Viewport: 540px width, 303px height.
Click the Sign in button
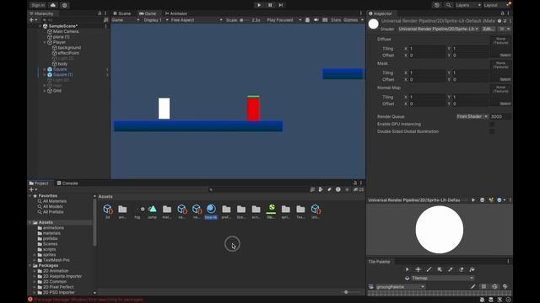pos(38,5)
